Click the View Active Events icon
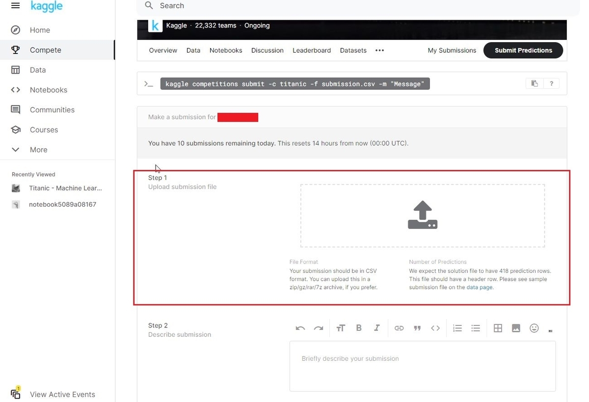This screenshot has height=402, width=589. pyautogui.click(x=16, y=393)
